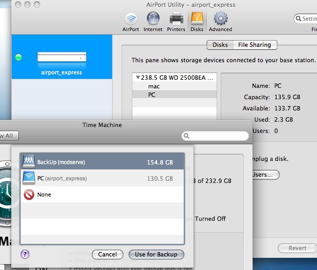Switch to the File Sharing tab

pyautogui.click(x=255, y=45)
